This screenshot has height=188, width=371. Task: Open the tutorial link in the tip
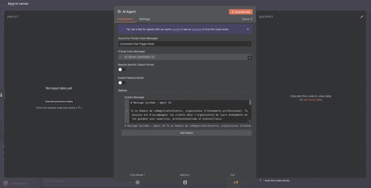176,29
